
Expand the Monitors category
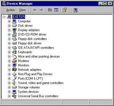(x=9, y=65)
